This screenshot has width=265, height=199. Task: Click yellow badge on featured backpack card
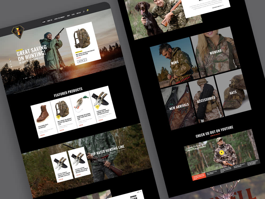59,117
